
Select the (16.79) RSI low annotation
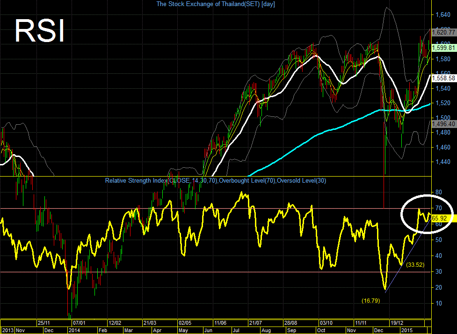pyautogui.click(x=371, y=301)
